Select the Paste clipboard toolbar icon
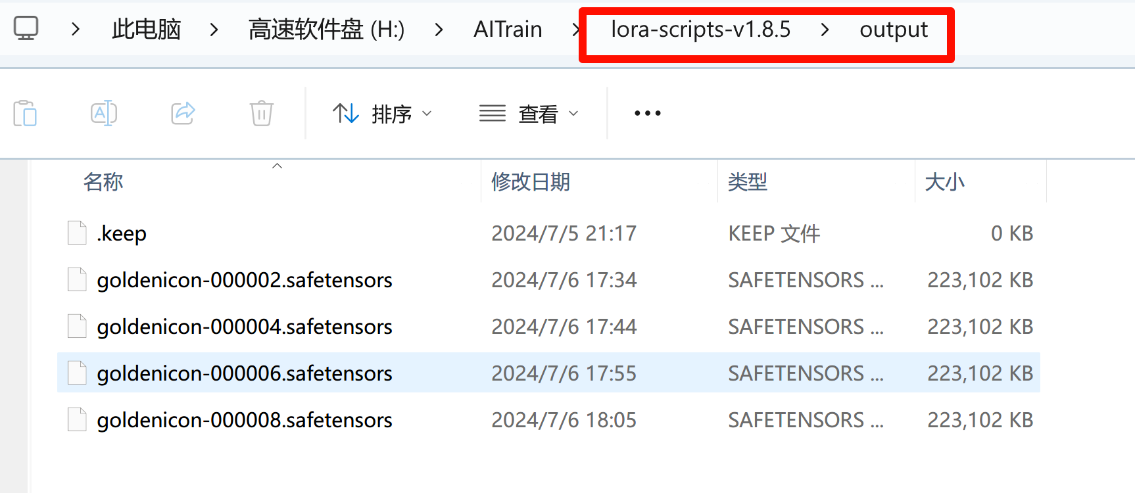Screen dimensions: 1135x493 25,113
